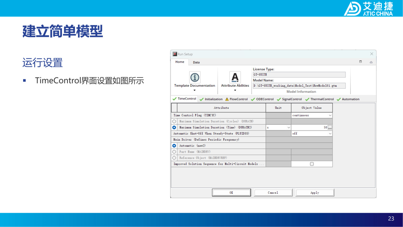Select Reference Object (MAINDRVREF) radio

click(x=174, y=158)
